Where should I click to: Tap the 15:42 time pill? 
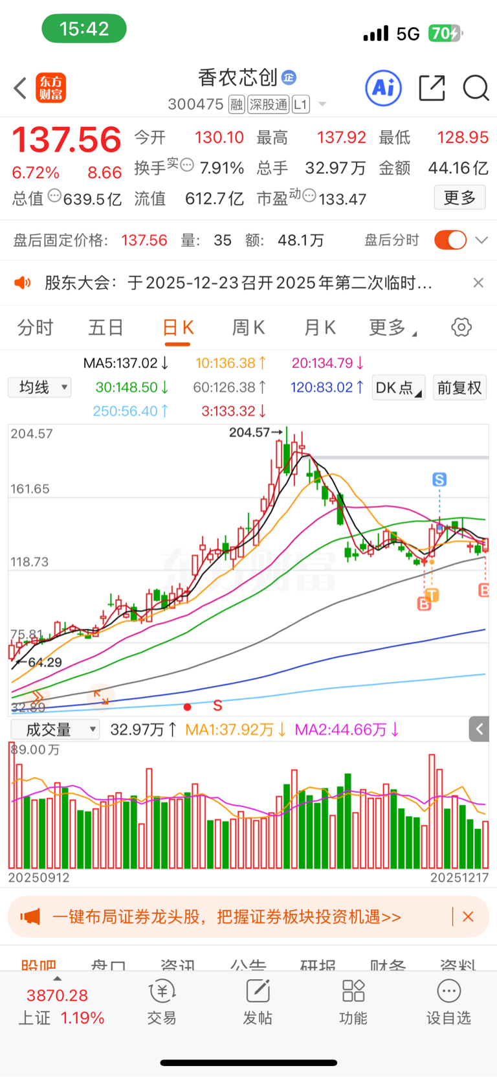point(84,28)
